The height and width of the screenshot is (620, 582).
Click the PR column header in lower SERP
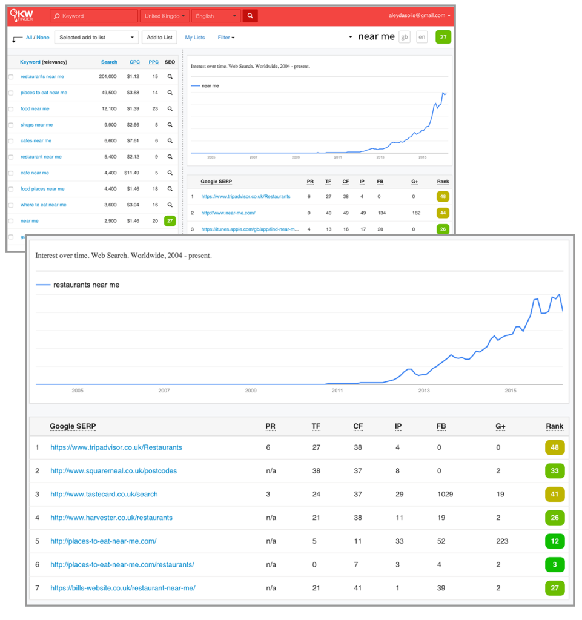coord(271,426)
